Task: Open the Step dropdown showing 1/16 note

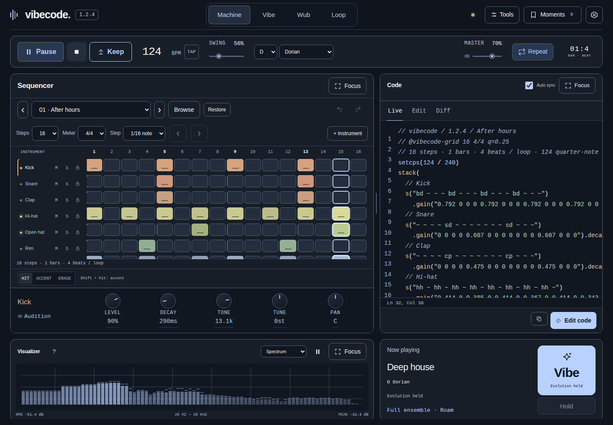Action: click(144, 133)
